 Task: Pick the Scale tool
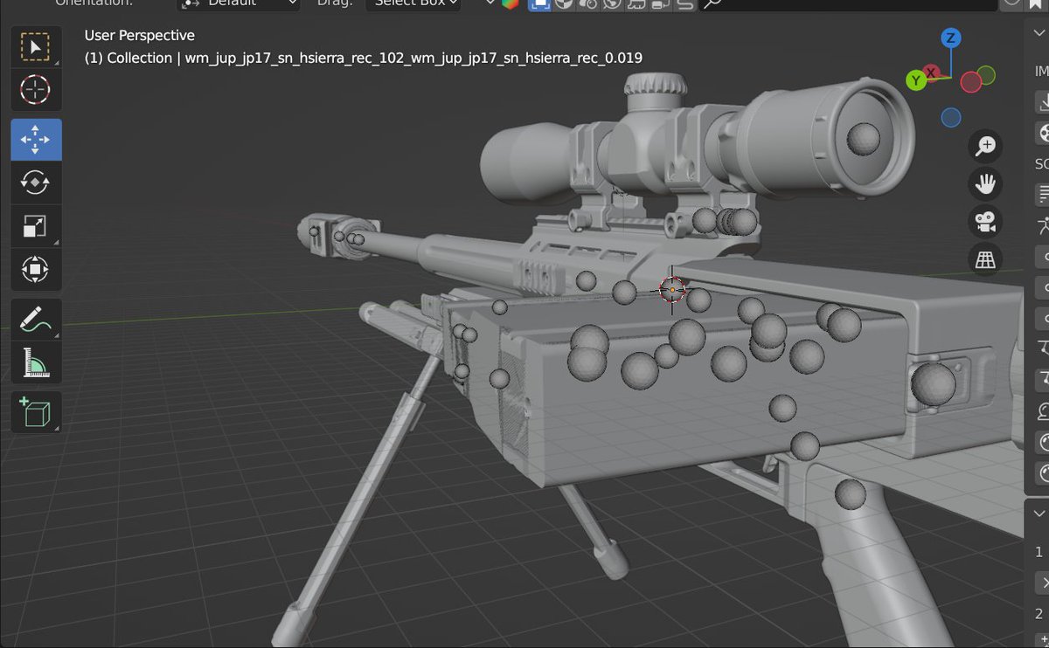point(36,226)
